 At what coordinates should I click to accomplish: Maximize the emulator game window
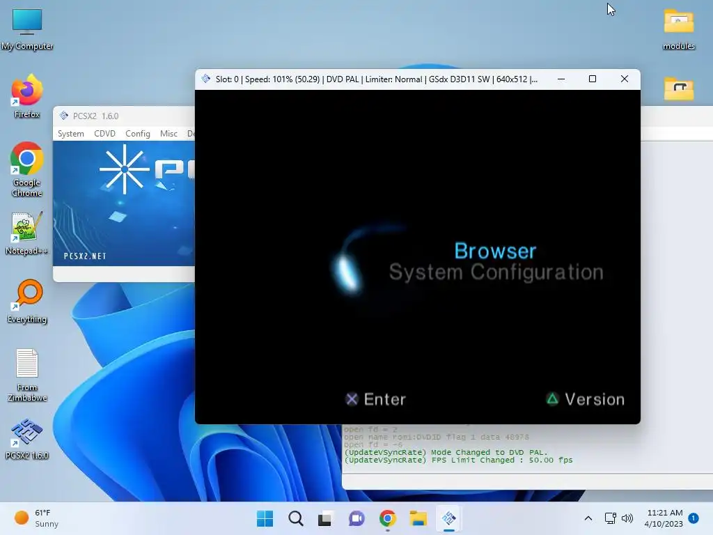click(593, 79)
